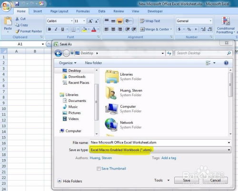The image size is (238, 191).
Task: Click the Shrink Font icon
Action: (97, 21)
